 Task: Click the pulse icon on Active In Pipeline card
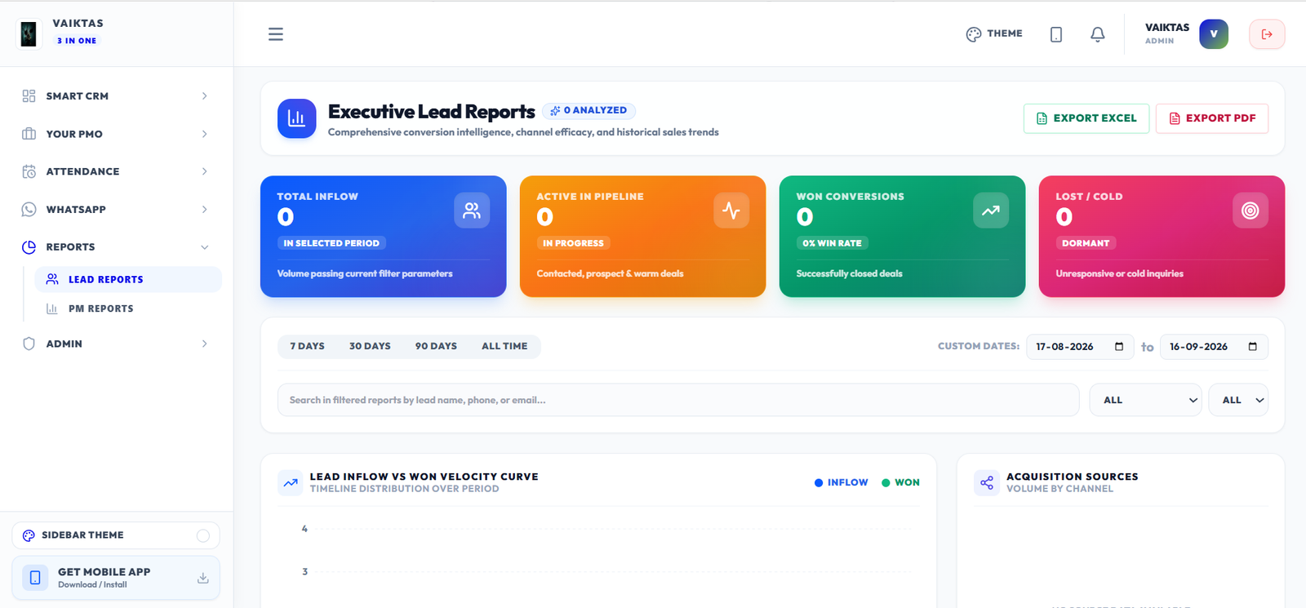tap(731, 211)
